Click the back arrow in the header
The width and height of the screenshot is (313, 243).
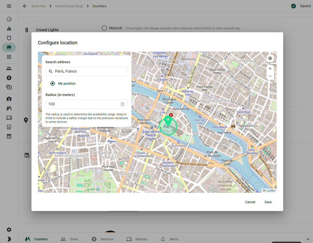pyautogui.click(x=25, y=6)
